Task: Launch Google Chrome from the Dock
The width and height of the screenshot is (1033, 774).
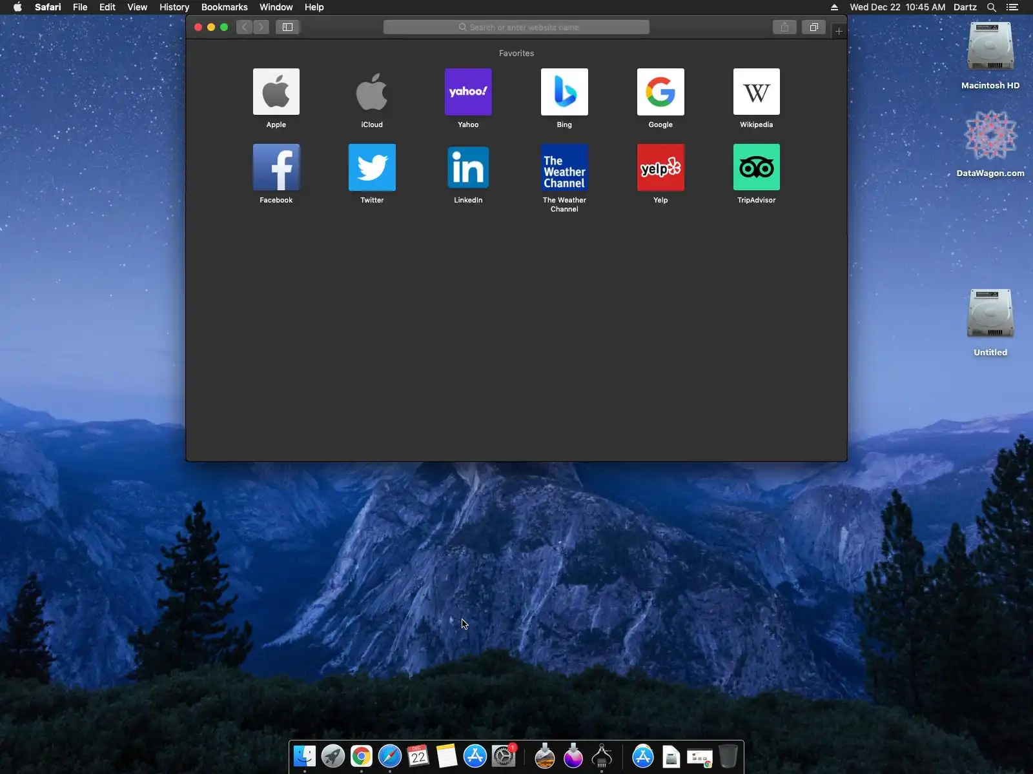Action: [362, 756]
